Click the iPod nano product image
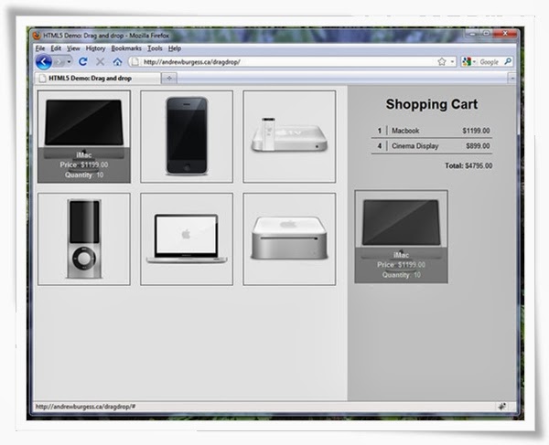This screenshot has height=445, width=549. [x=84, y=239]
